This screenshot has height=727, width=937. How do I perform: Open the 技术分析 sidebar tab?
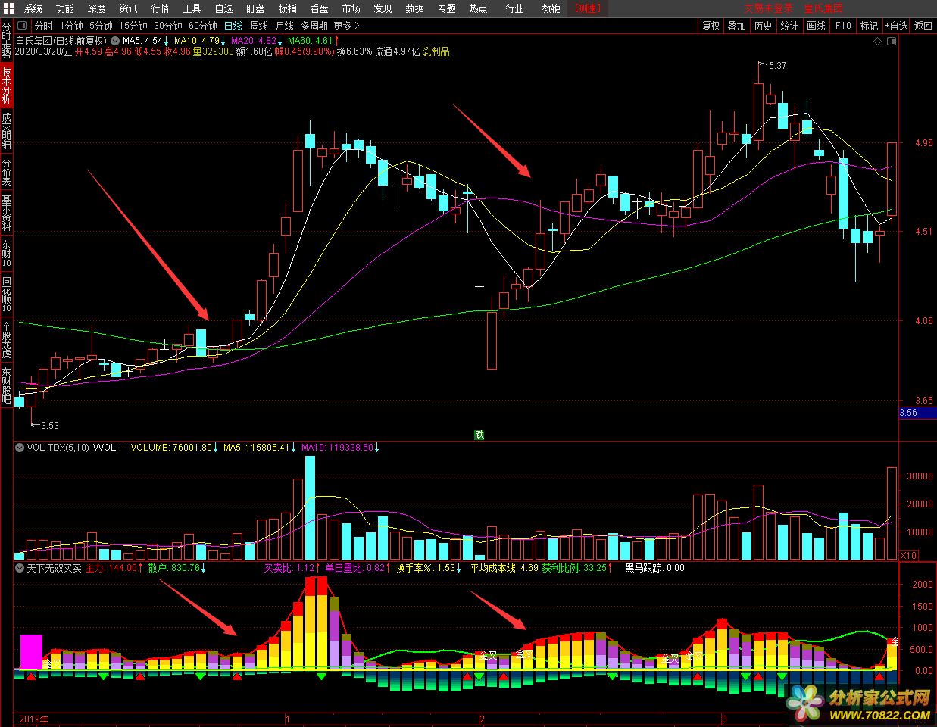(6, 86)
